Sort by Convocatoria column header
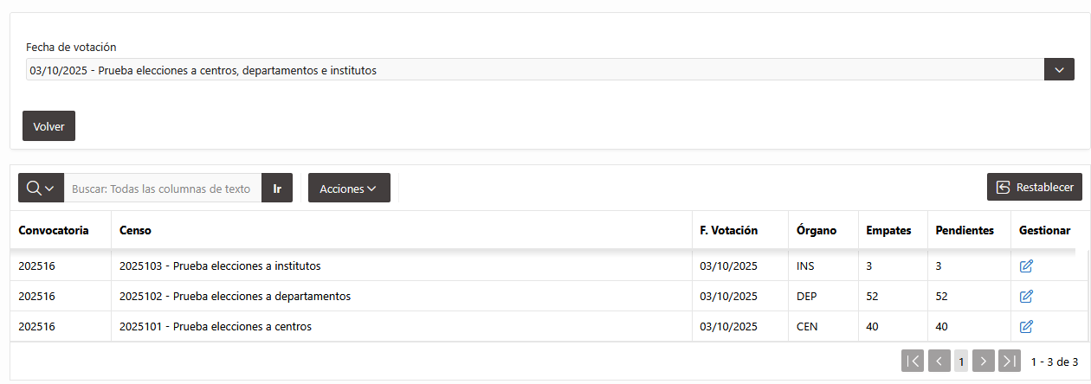 point(54,230)
